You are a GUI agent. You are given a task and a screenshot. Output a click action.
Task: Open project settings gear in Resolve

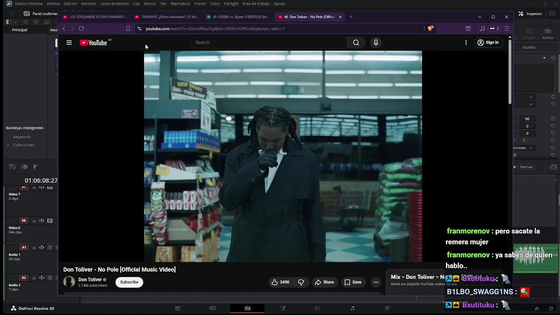point(550,308)
